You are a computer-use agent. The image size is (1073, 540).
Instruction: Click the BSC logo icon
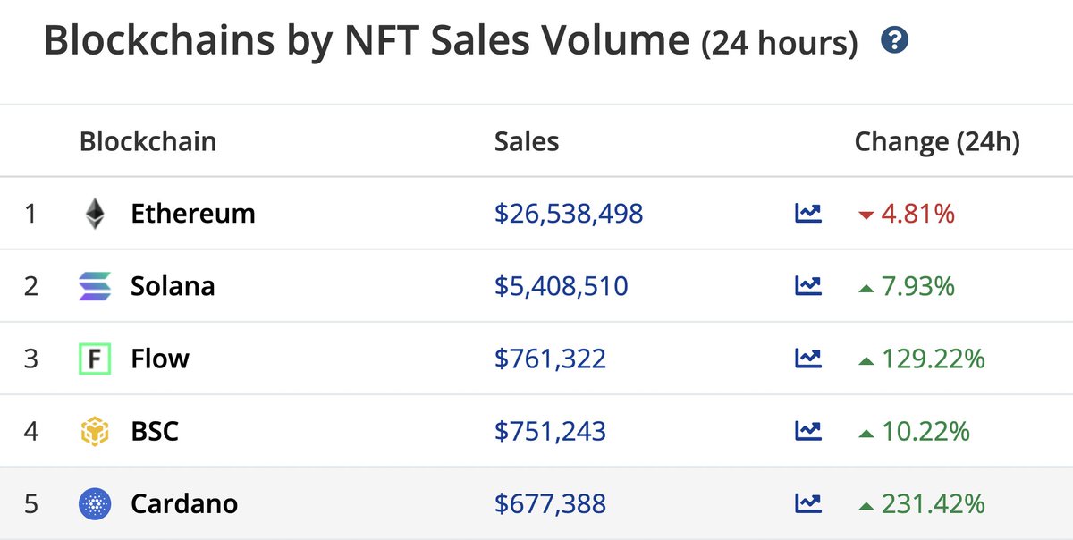[94, 431]
